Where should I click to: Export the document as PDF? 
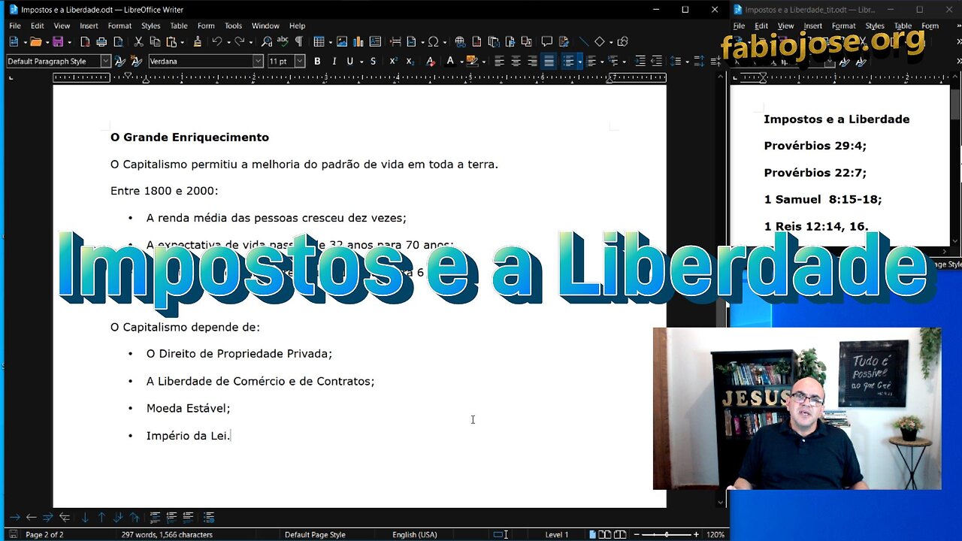[x=85, y=42]
